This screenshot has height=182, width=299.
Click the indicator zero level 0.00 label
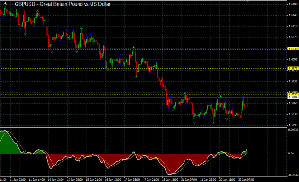(x=291, y=154)
